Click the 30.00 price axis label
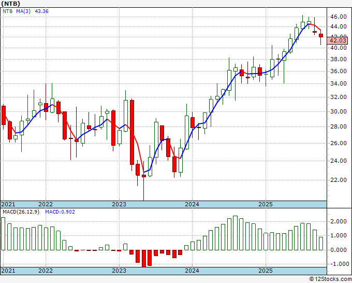The image size is (352, 283). (338, 111)
